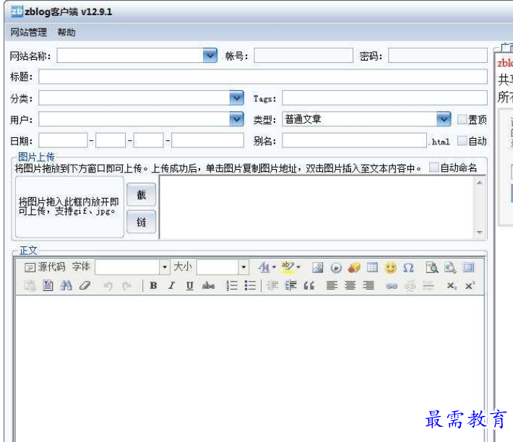Toggle underline formatting
Image resolution: width=513 pixels, height=442 pixels.
(x=190, y=286)
